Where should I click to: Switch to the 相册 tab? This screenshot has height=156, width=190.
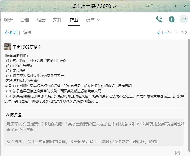(41, 20)
